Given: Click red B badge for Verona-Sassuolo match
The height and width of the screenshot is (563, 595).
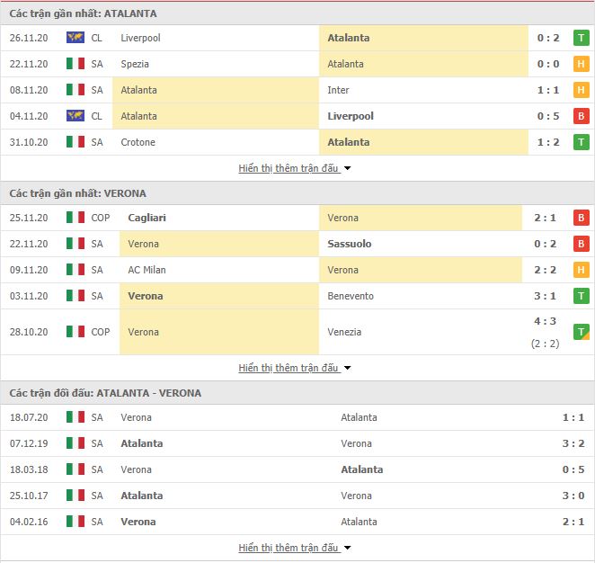Looking at the screenshot, I should pyautogui.click(x=581, y=244).
